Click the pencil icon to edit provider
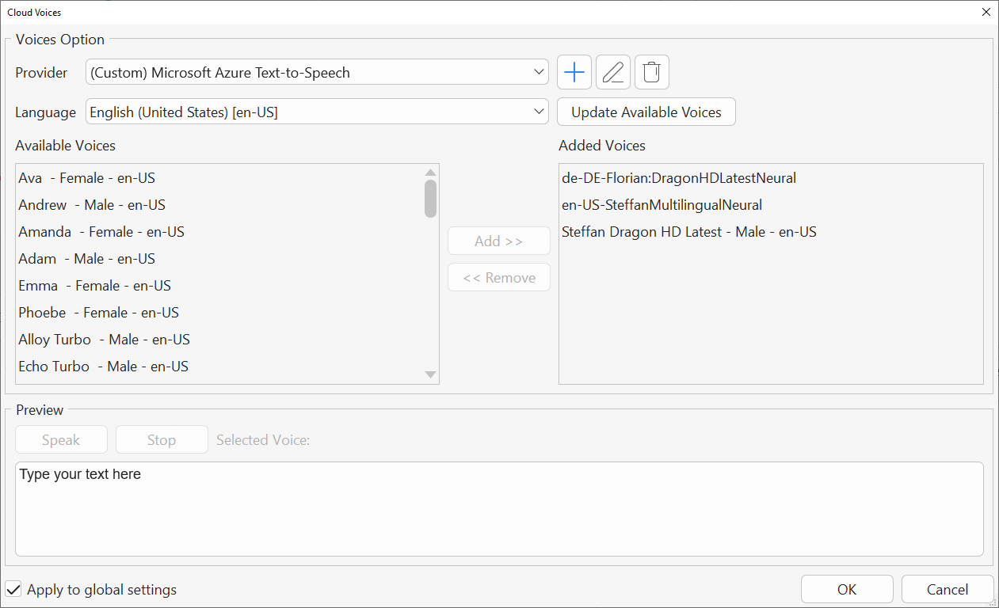Screen dimensions: 999x608 click(x=612, y=73)
